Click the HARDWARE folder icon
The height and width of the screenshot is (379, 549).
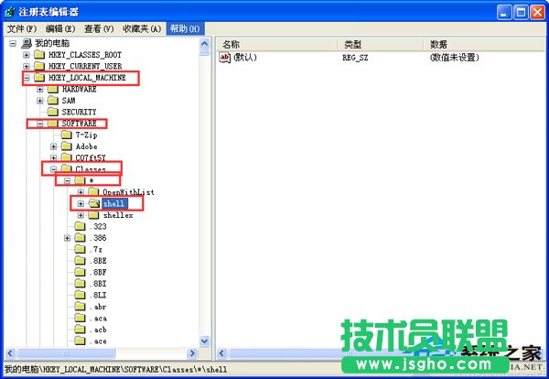point(53,89)
